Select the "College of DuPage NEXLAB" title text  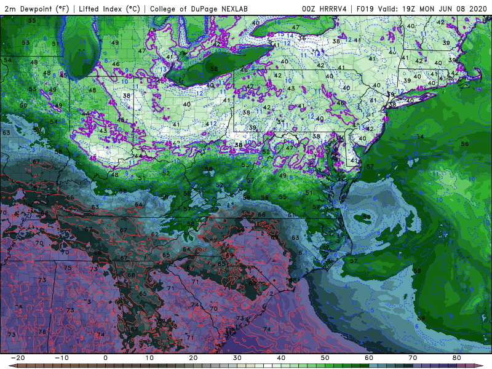tap(199, 9)
